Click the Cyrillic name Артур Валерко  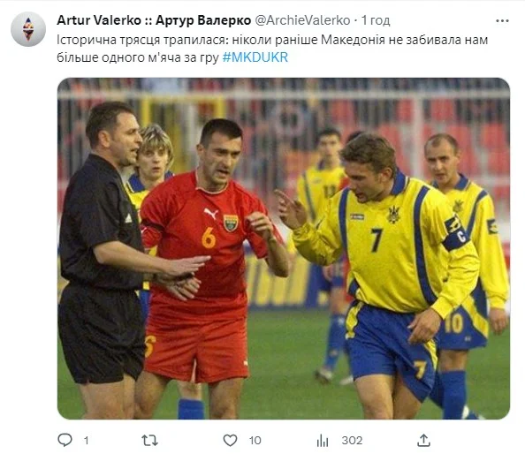[x=203, y=20]
